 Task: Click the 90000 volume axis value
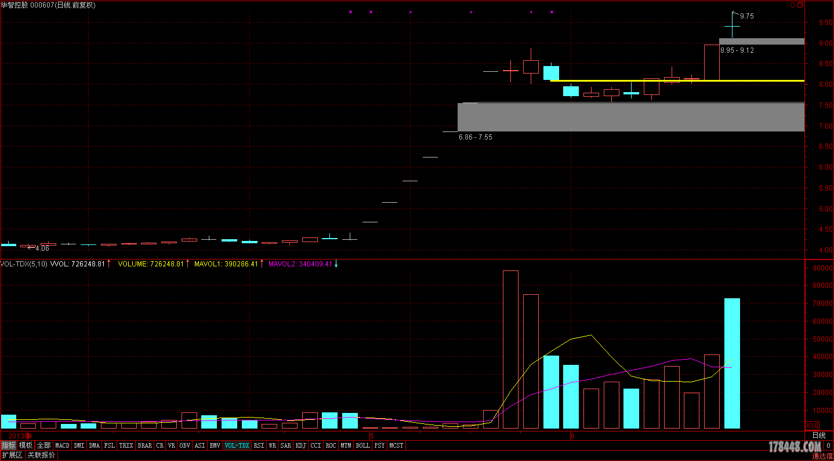[x=822, y=268]
